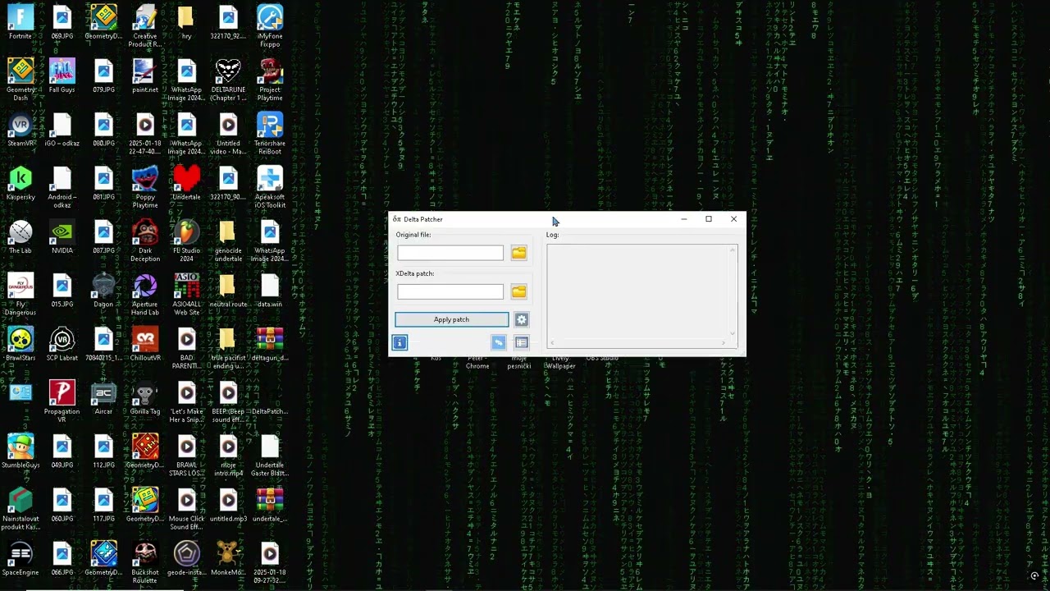Open Delta Patcher settings gear
This screenshot has width=1050, height=591.
(x=521, y=319)
